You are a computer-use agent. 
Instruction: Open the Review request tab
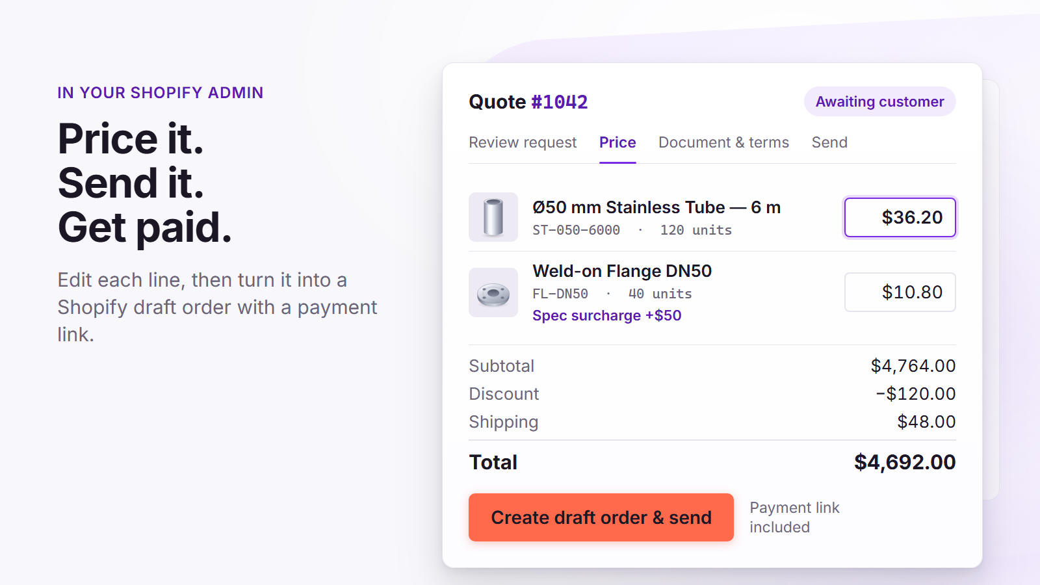(523, 142)
